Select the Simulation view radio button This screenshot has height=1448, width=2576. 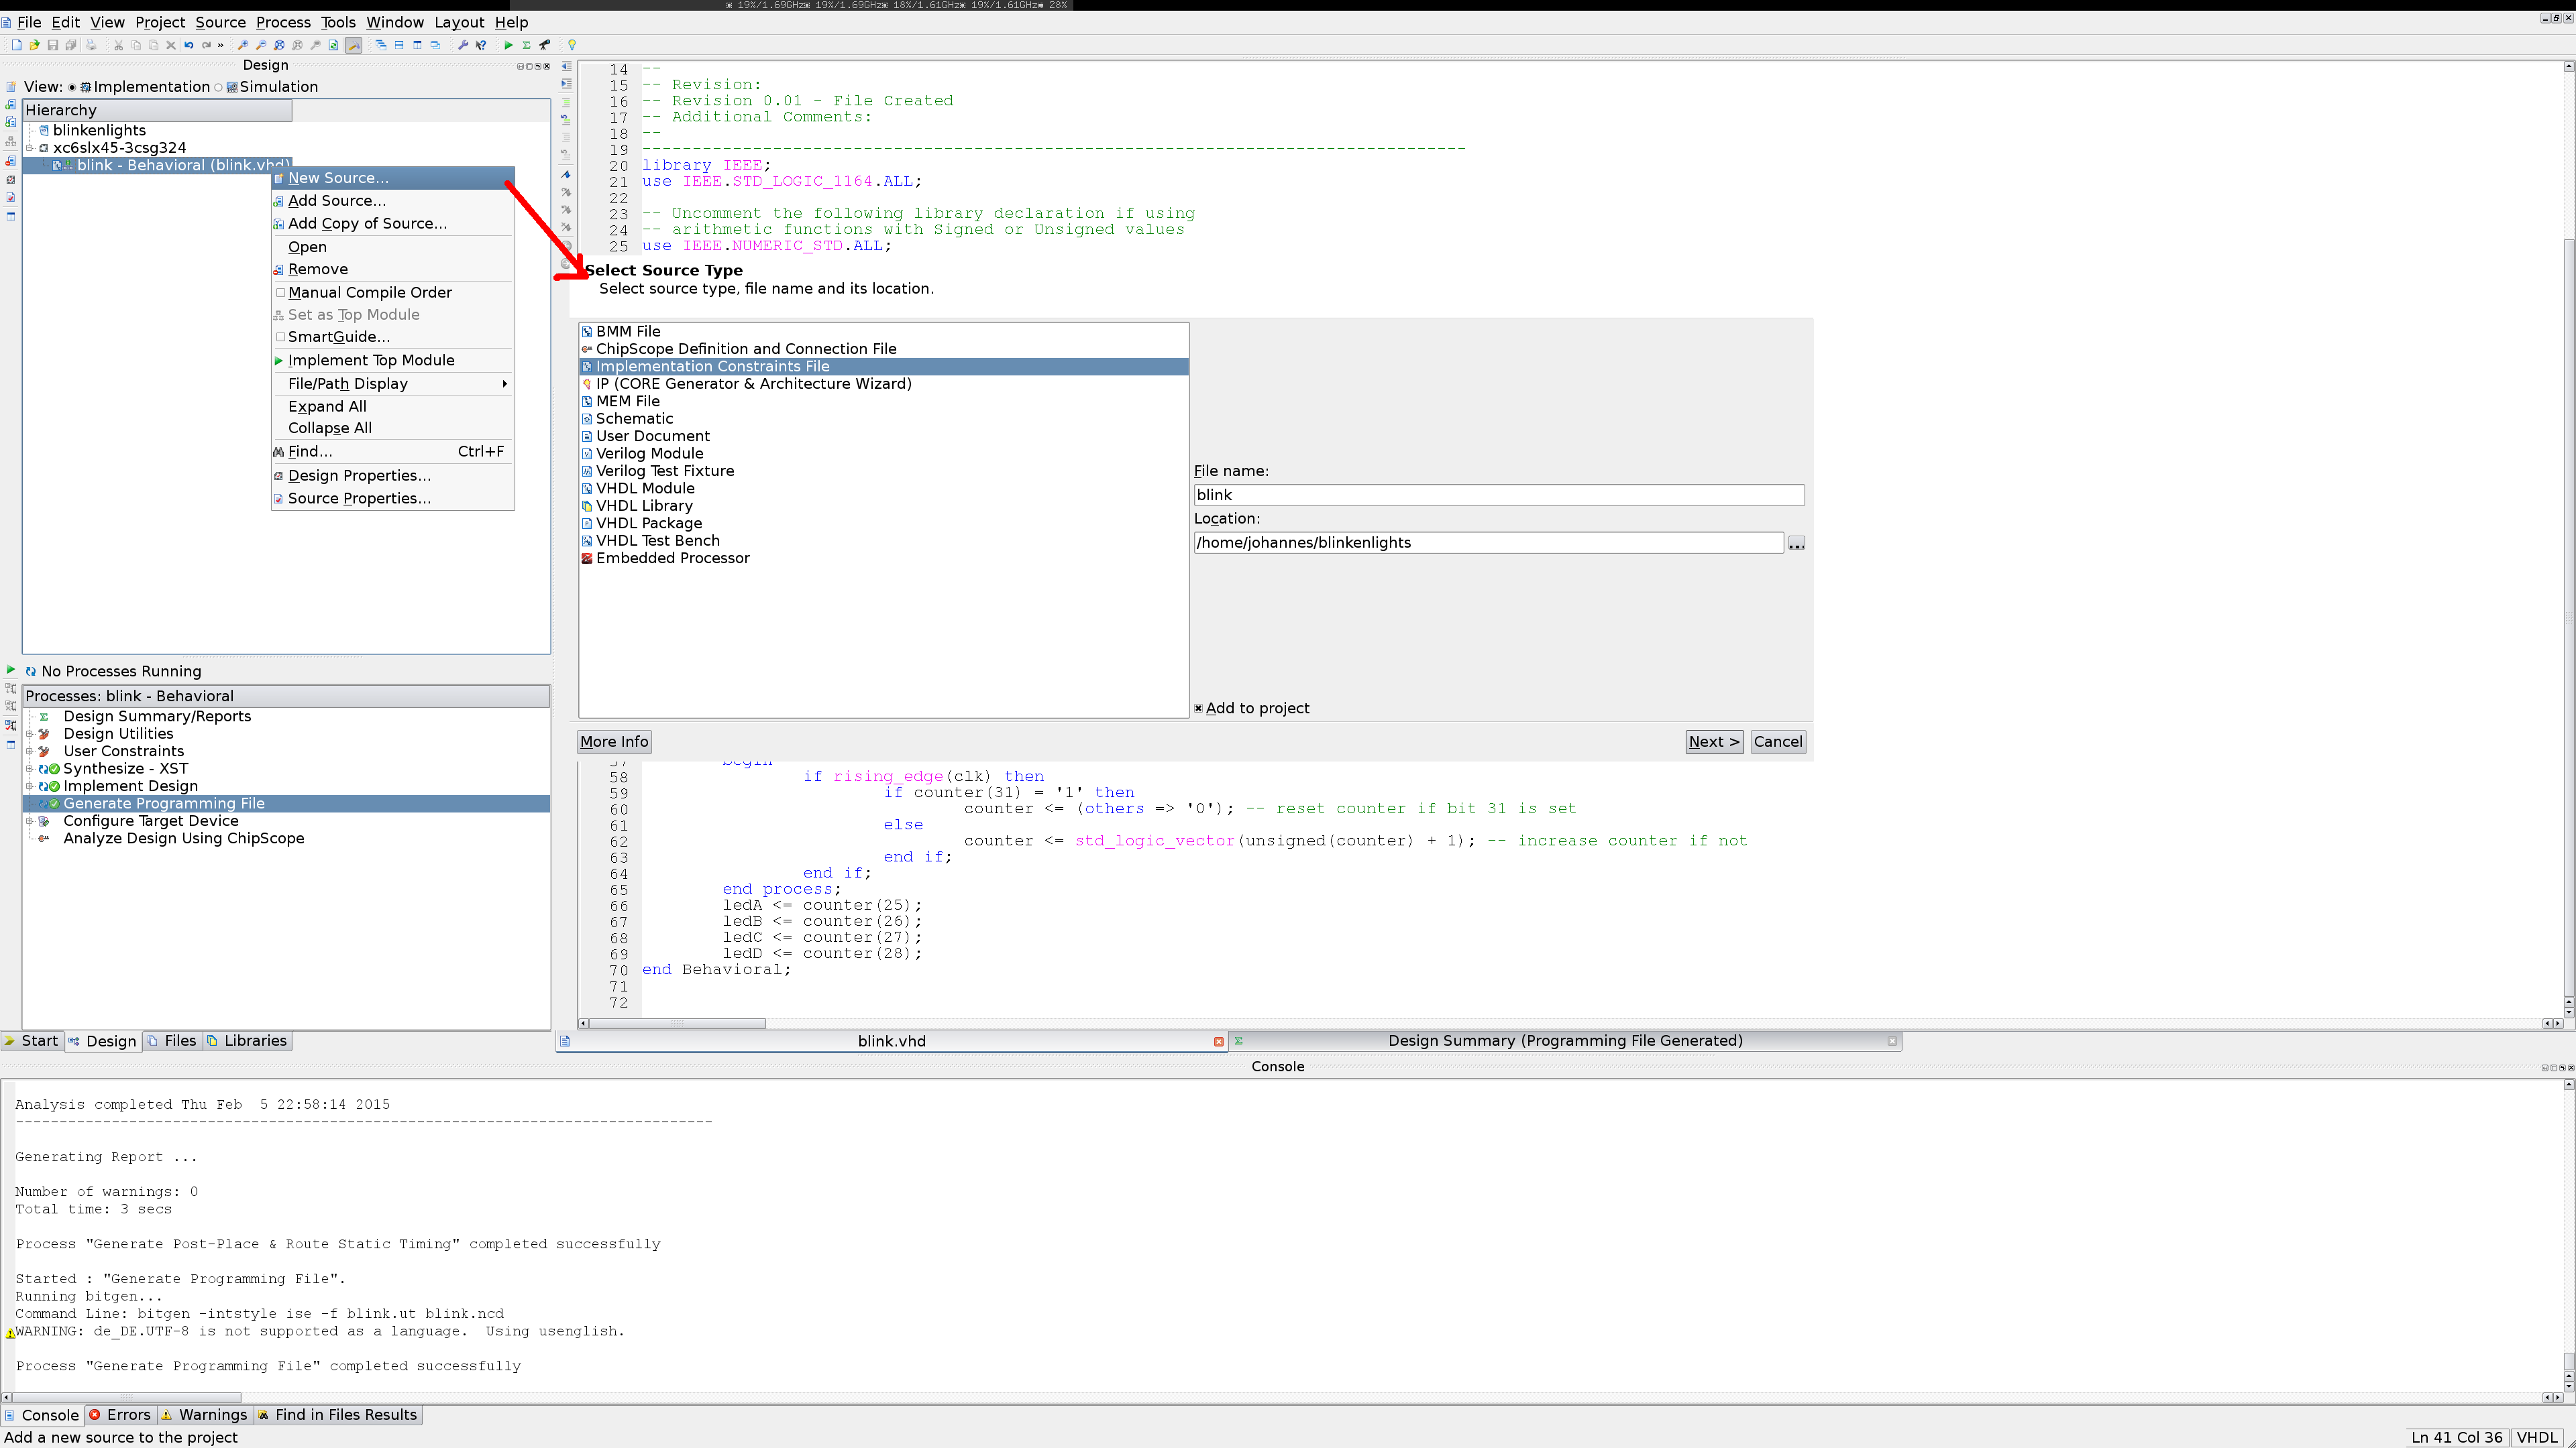218,87
